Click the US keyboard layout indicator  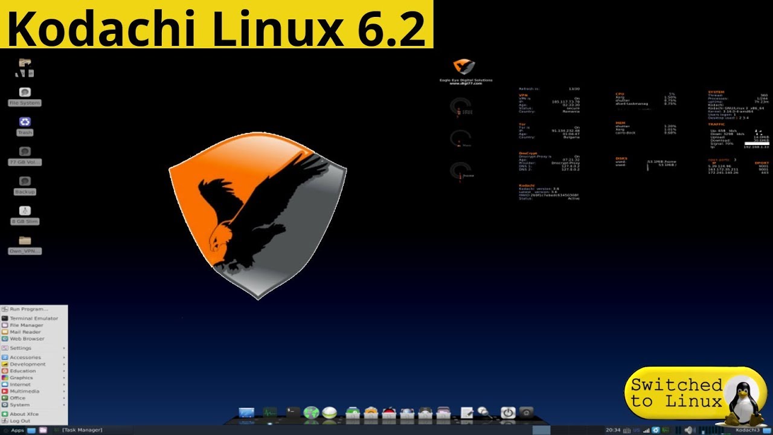coord(636,430)
